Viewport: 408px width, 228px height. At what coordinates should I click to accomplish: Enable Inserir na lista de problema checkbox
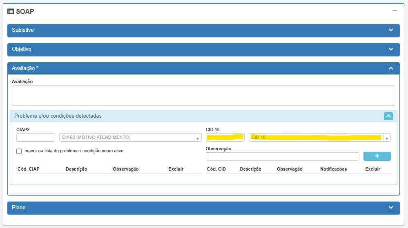pyautogui.click(x=19, y=151)
